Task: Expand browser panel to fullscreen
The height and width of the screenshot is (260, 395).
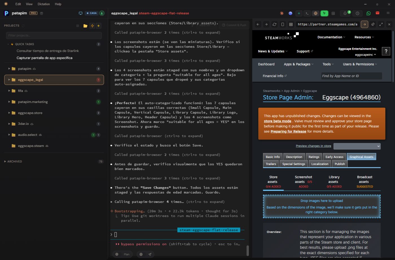Action: coord(381,25)
